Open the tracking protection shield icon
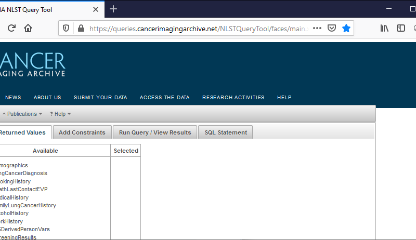 point(66,28)
